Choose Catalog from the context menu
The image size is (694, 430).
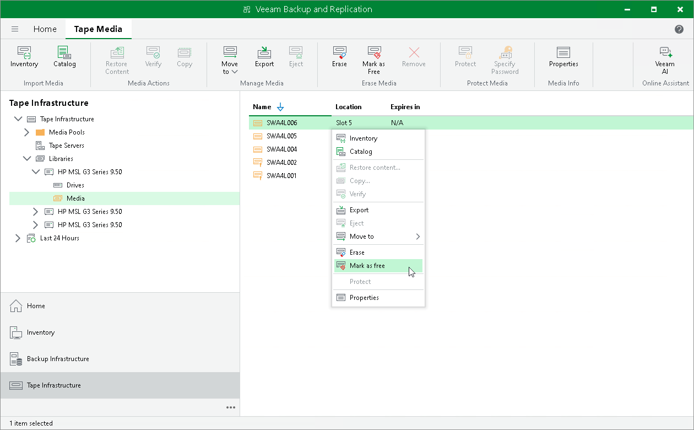tap(378, 152)
